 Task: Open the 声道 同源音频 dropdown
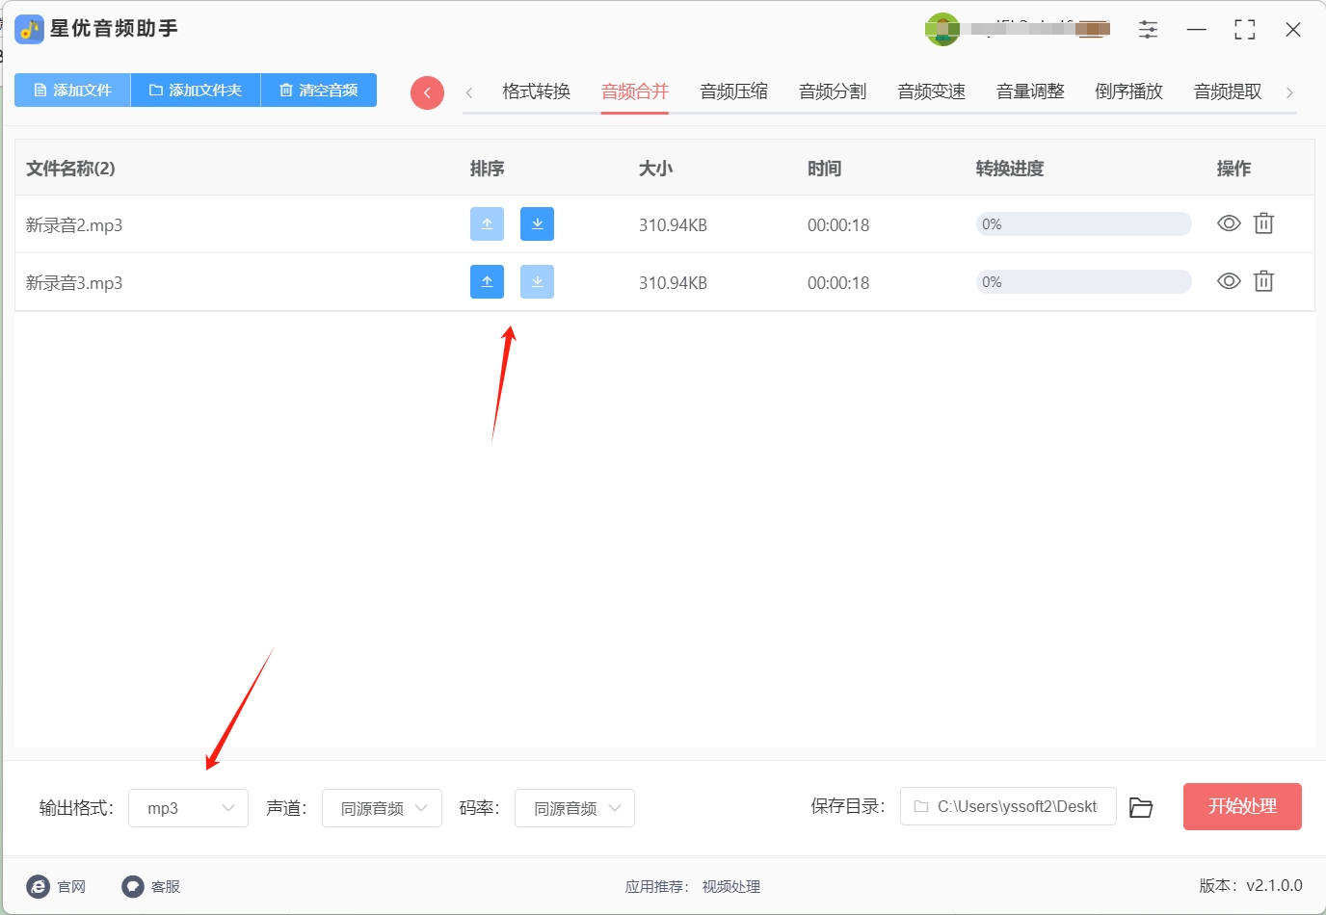pyautogui.click(x=382, y=808)
